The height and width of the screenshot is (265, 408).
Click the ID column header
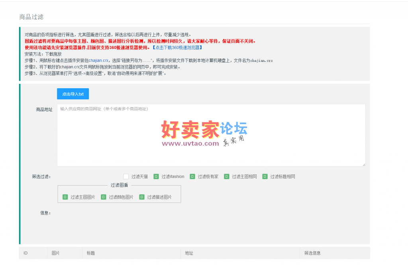(25, 253)
